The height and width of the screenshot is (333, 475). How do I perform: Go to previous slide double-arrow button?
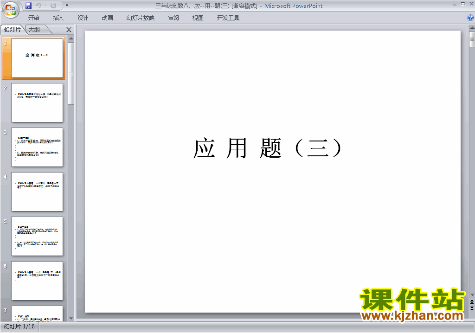point(472,302)
